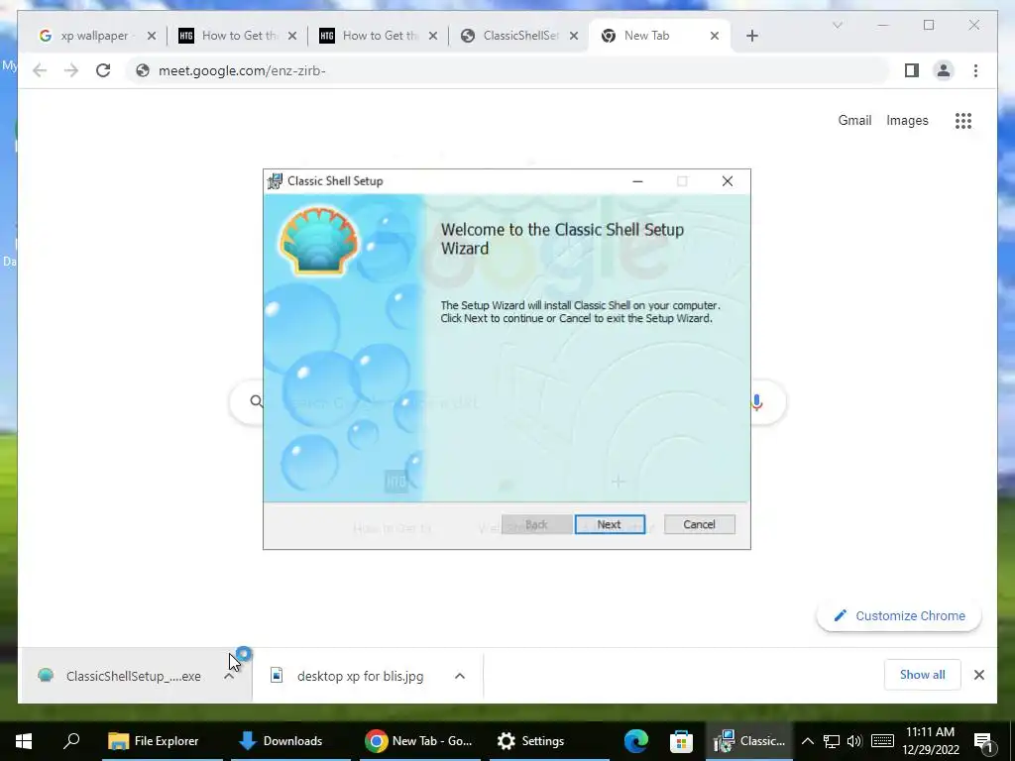1015x761 pixels.
Task: Open Google apps grid
Action: point(963,120)
